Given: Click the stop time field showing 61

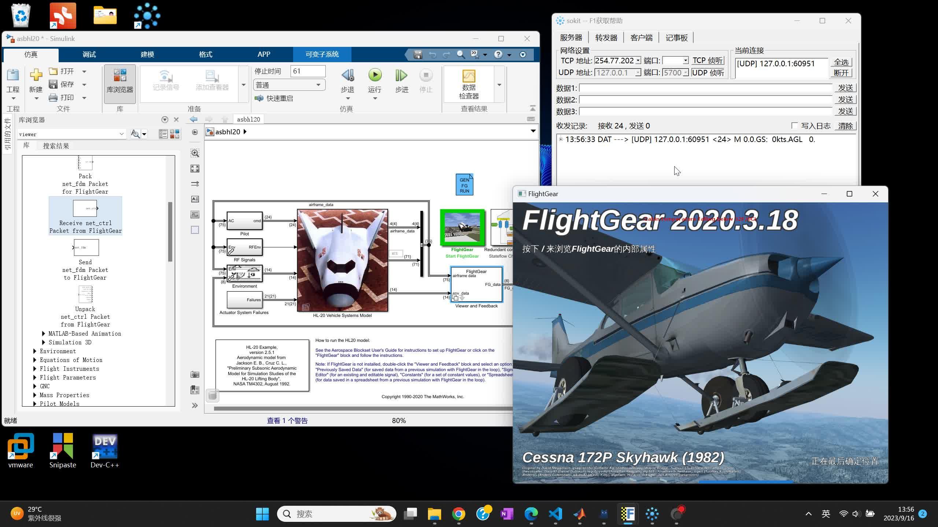Looking at the screenshot, I should point(308,71).
